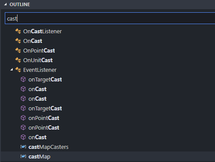
Task: Collapse the OUTLINE panel section
Action: (6, 4)
